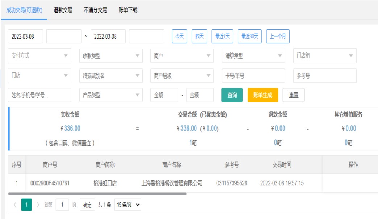This screenshot has width=378, height=219.
Task: Click the orange 账单生成 button
Action: click(262, 95)
